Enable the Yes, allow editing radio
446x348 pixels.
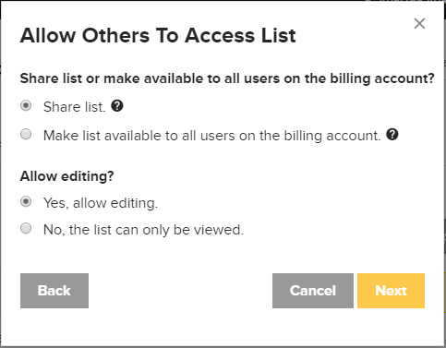click(26, 202)
